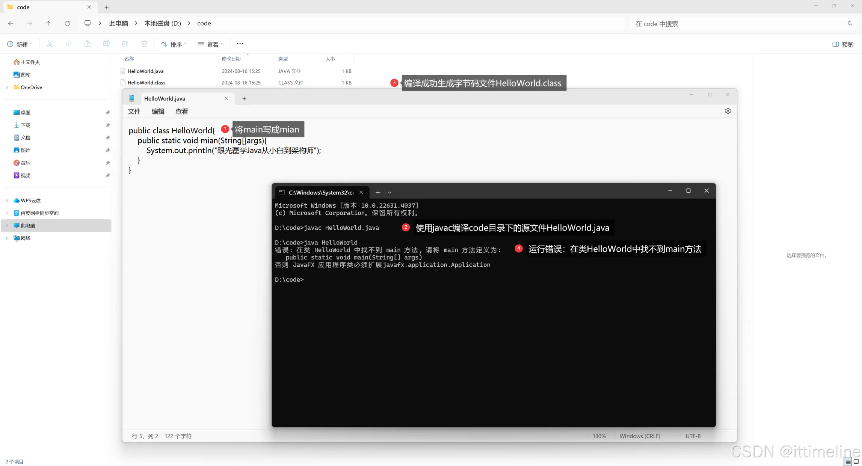
Task: Add a new Notepad tab
Action: point(244,98)
